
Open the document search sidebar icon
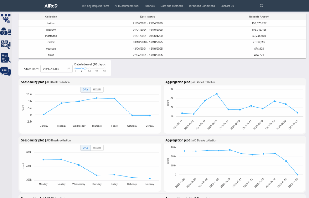[x=6, y=58]
